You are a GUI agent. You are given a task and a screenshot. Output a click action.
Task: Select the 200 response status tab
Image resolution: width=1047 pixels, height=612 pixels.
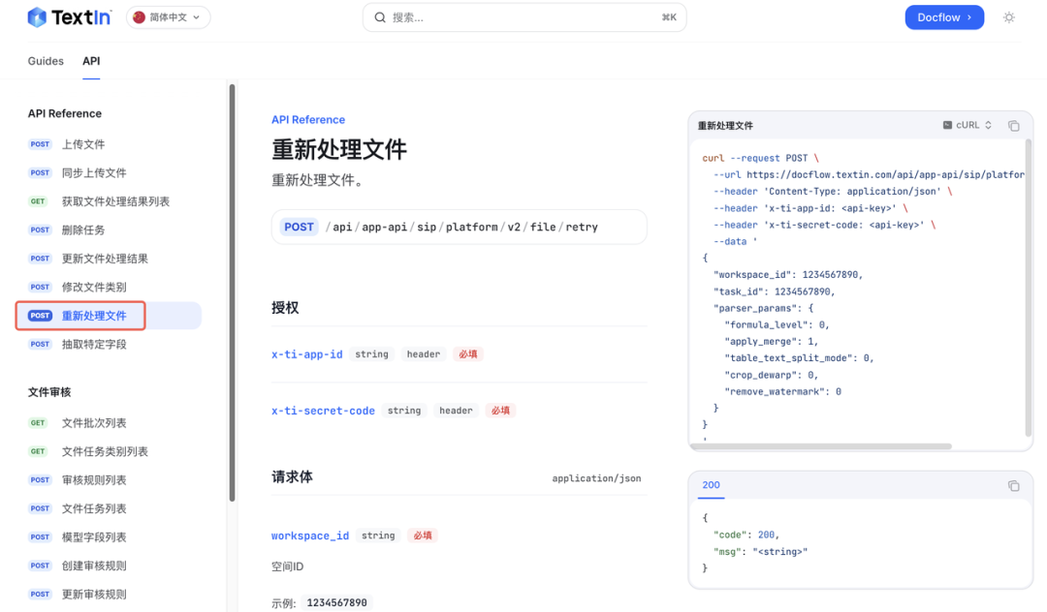(x=711, y=485)
